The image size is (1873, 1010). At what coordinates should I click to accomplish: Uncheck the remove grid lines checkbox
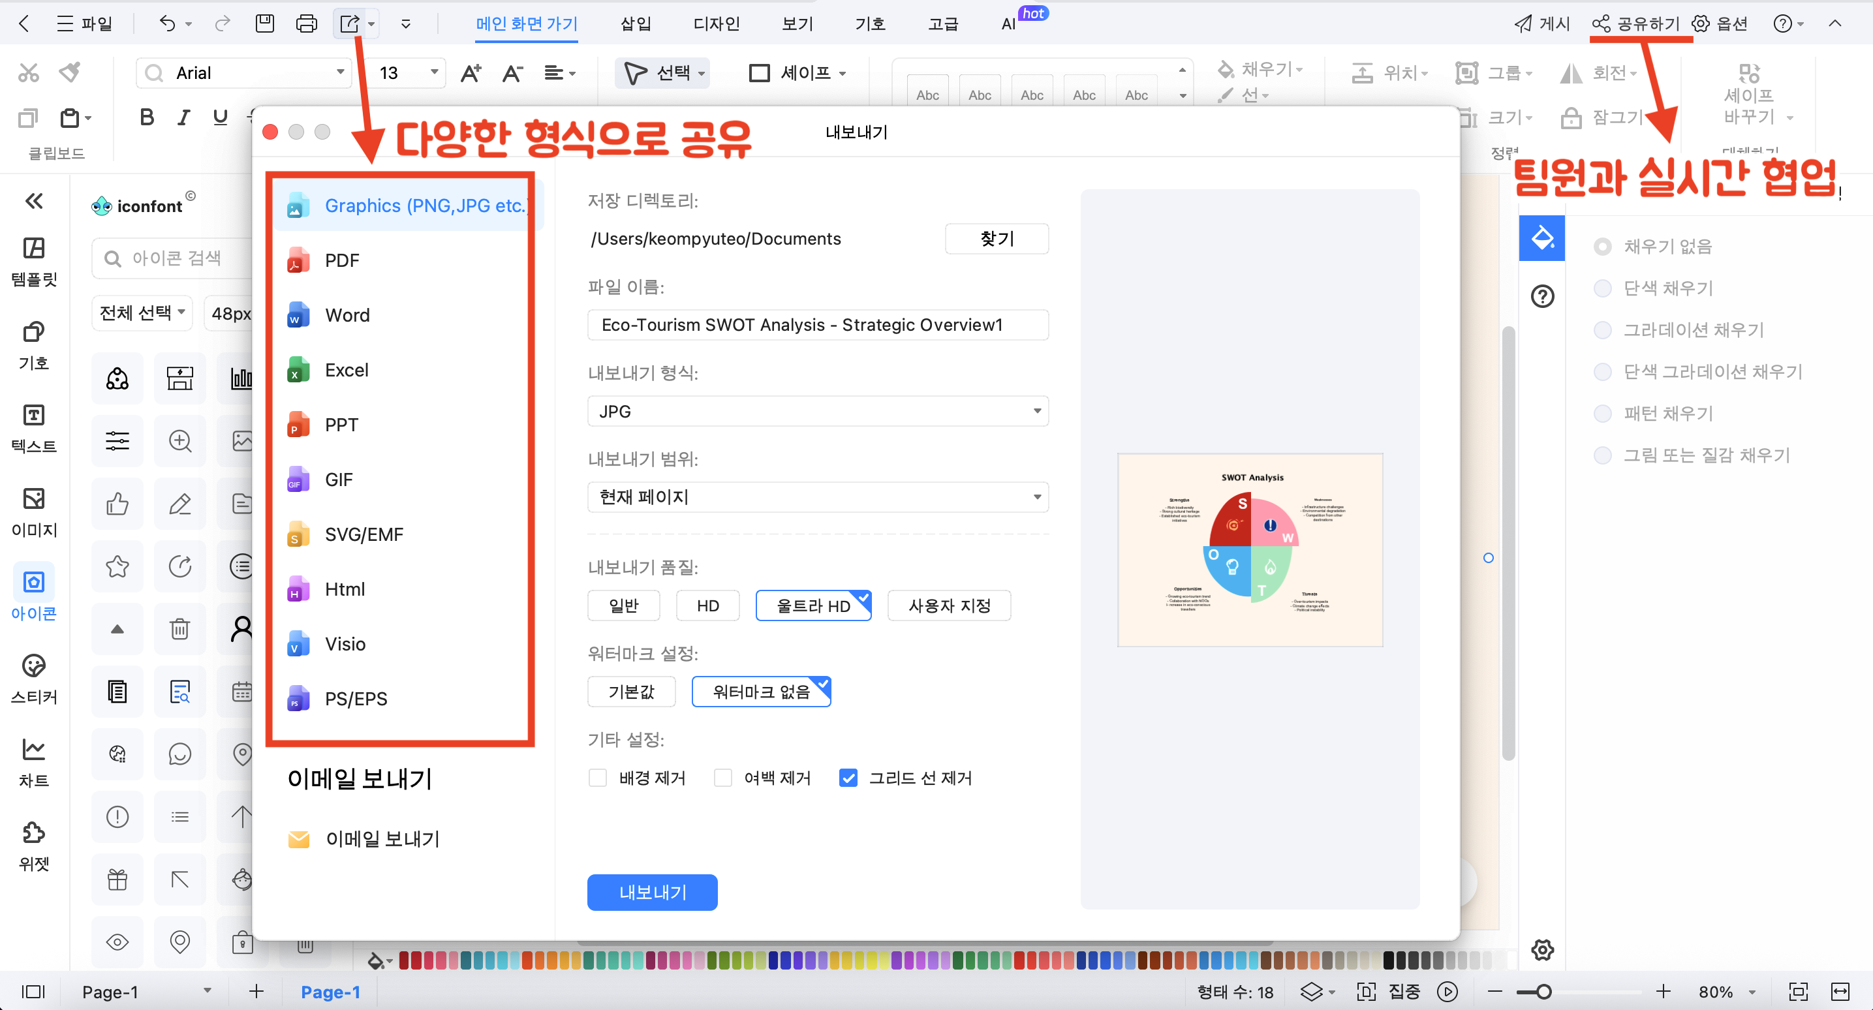[x=848, y=777]
